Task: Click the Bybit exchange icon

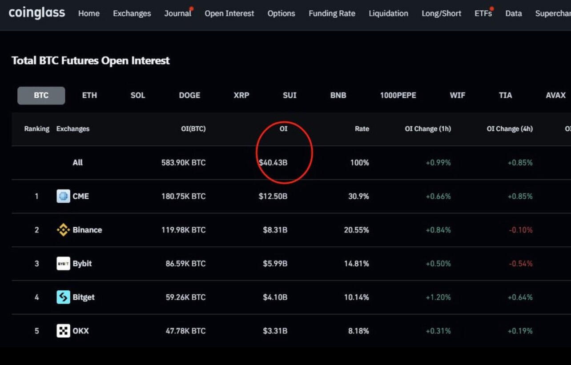Action: pos(63,264)
